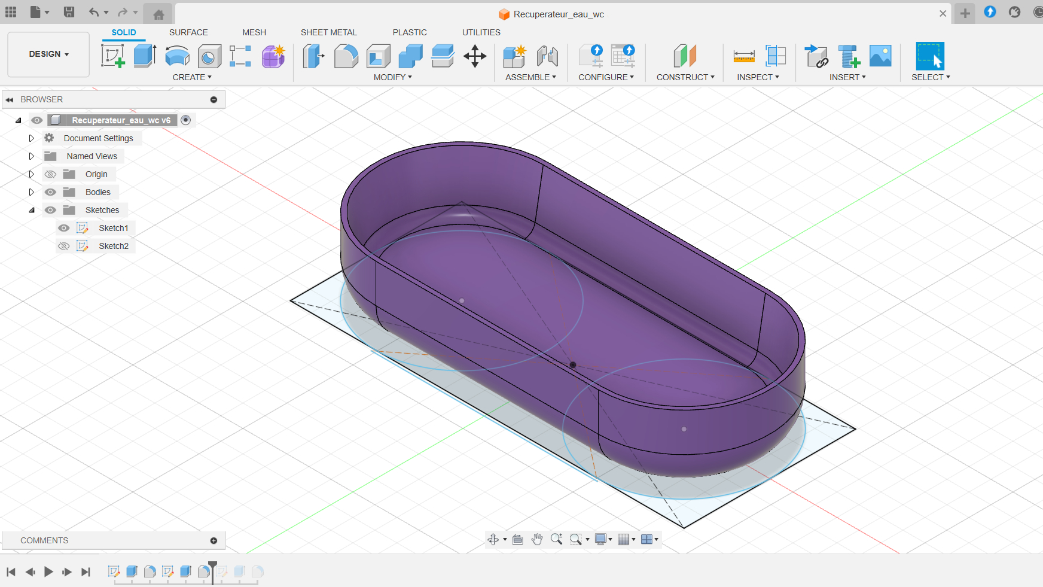Open the Create Form tool

pos(273,56)
